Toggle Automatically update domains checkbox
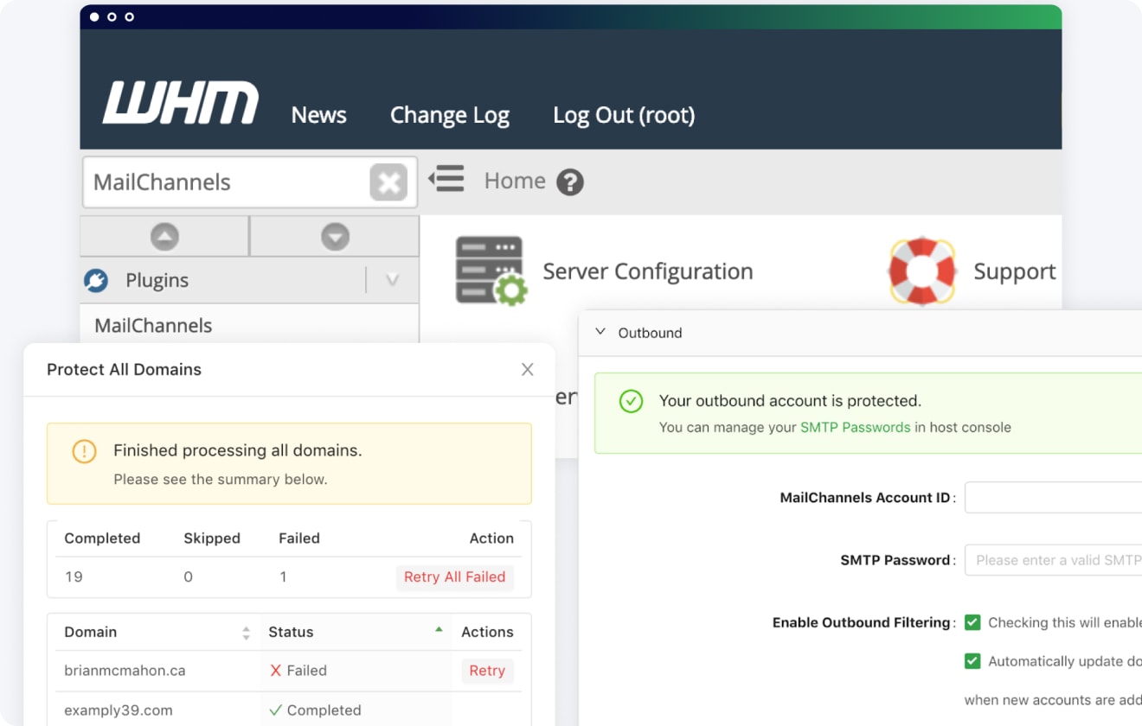Viewport: 1142px width, 726px height. 972,661
